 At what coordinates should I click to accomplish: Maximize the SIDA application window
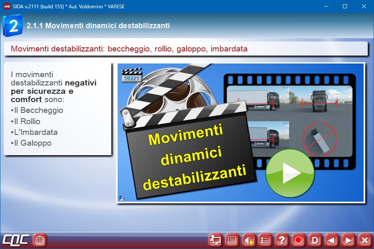click(344, 6)
